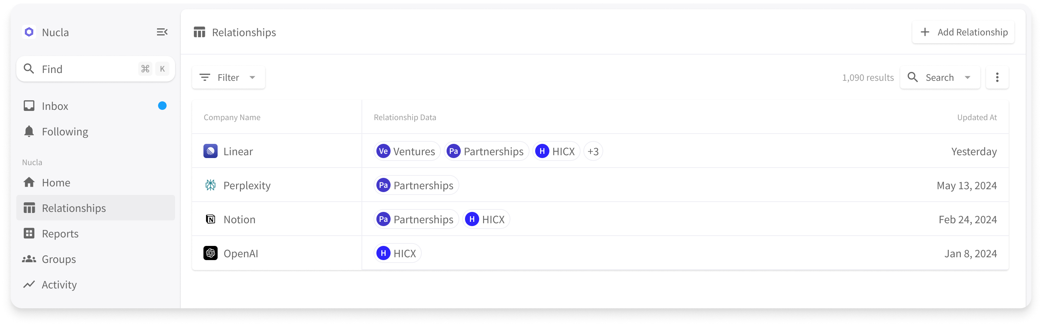Open Inbox in the sidebar
This screenshot has width=1042, height=326.
[x=55, y=106]
